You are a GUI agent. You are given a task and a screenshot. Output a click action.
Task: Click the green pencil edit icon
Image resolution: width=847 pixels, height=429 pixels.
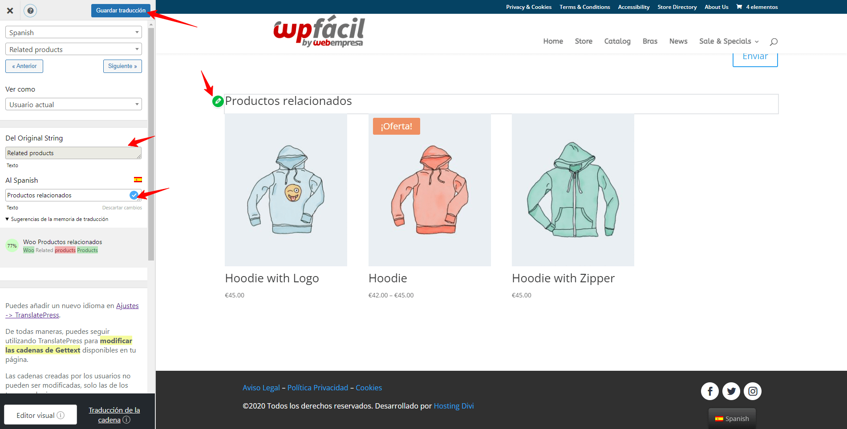pyautogui.click(x=218, y=101)
